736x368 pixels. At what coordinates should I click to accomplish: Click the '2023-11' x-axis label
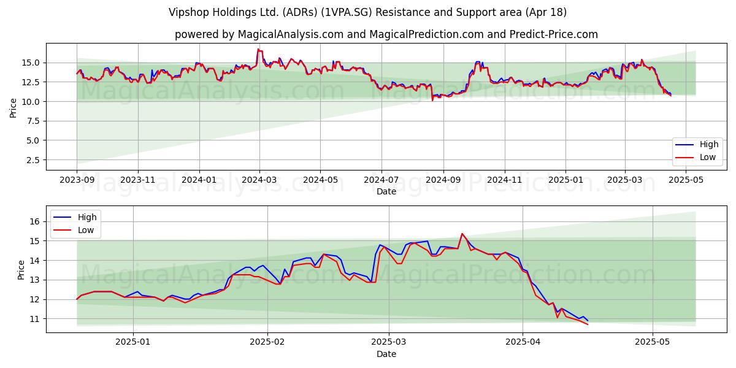point(137,180)
